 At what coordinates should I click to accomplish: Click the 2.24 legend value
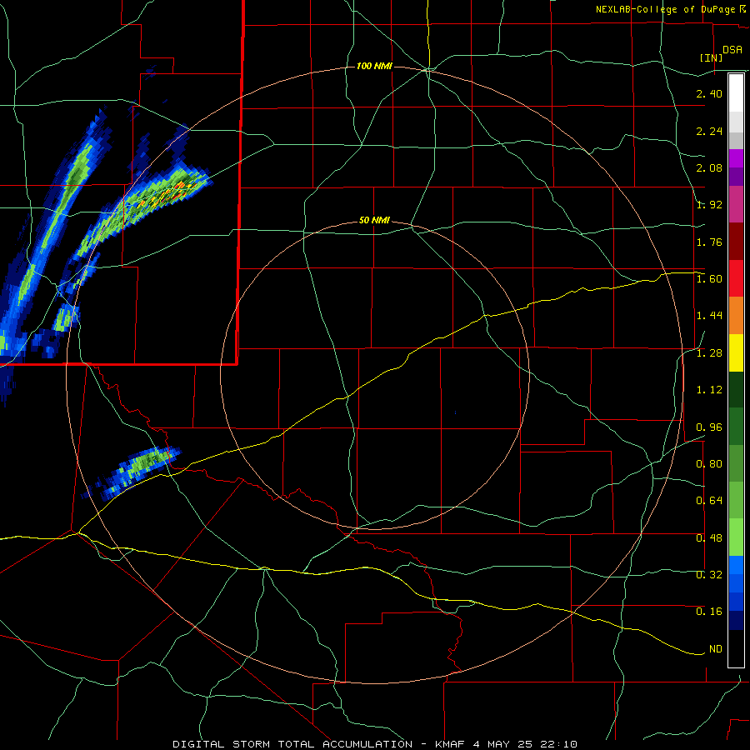tap(709, 131)
